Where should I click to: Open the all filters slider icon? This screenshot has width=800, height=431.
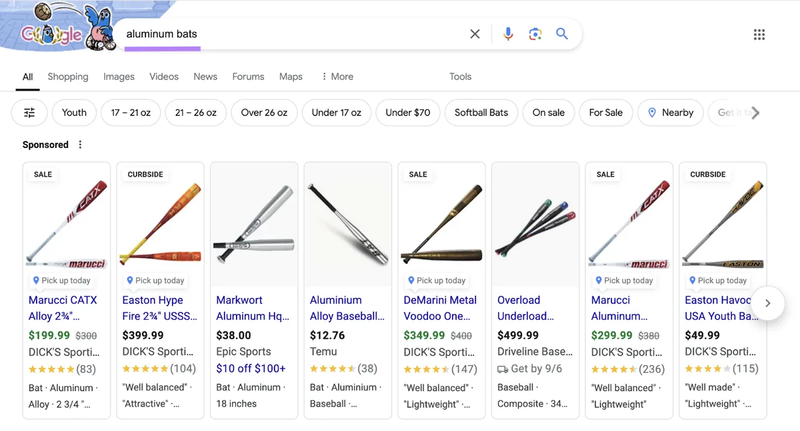(29, 113)
